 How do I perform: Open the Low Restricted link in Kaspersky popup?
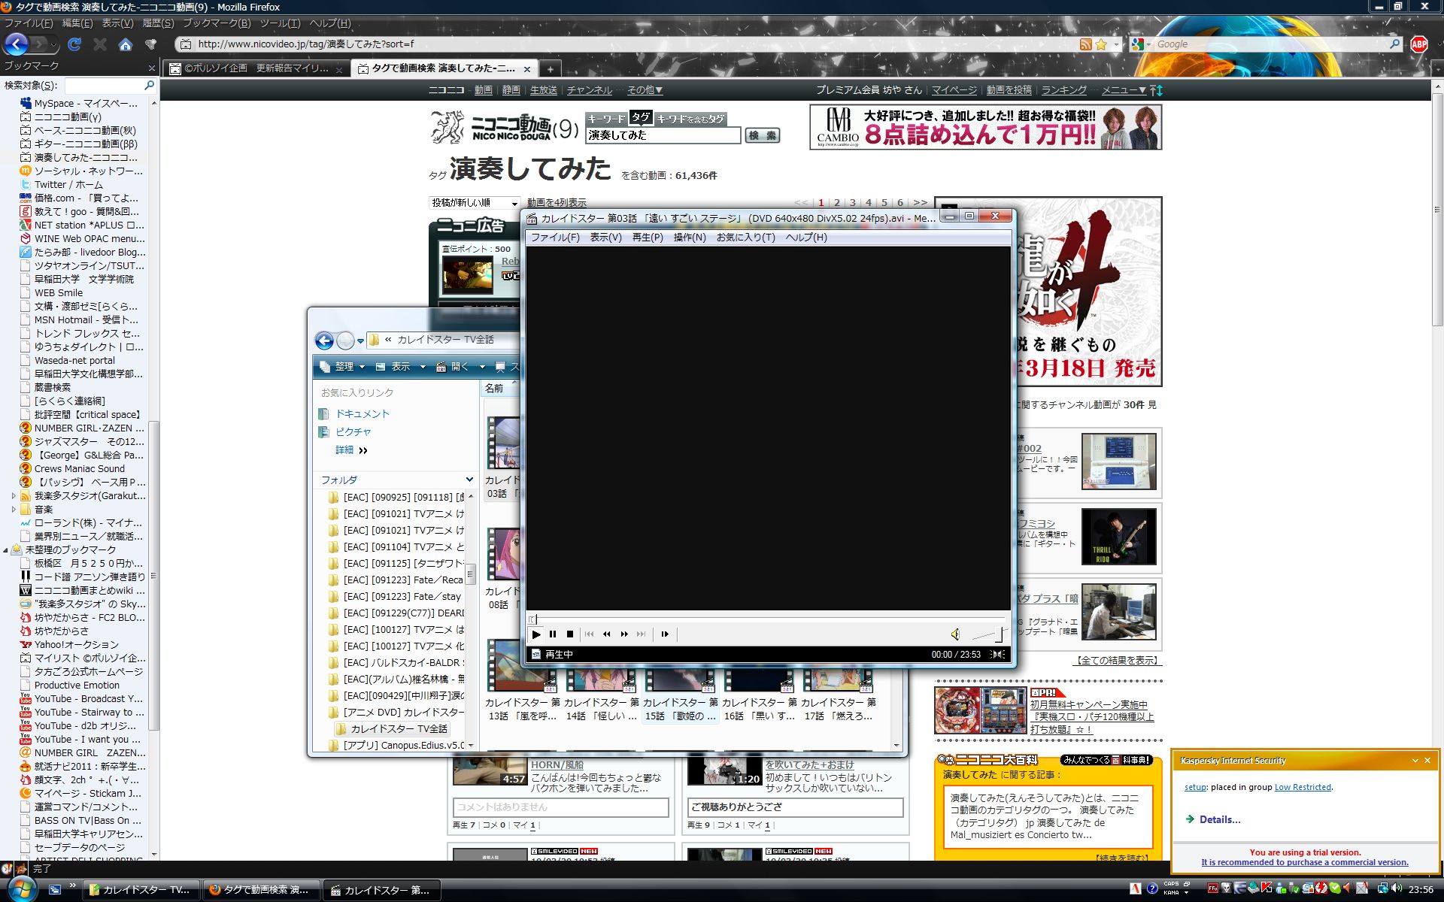pyautogui.click(x=1303, y=788)
